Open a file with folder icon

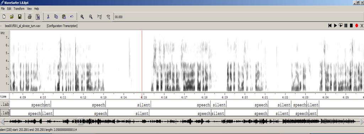tap(12, 17)
